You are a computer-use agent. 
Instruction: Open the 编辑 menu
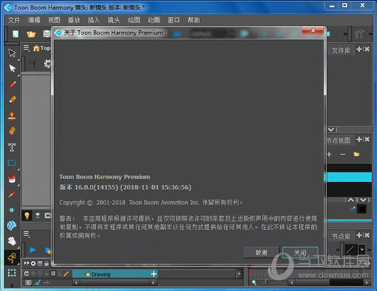click(x=34, y=20)
